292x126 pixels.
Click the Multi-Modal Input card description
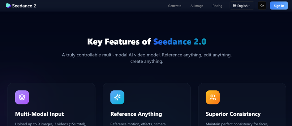coord(50,124)
